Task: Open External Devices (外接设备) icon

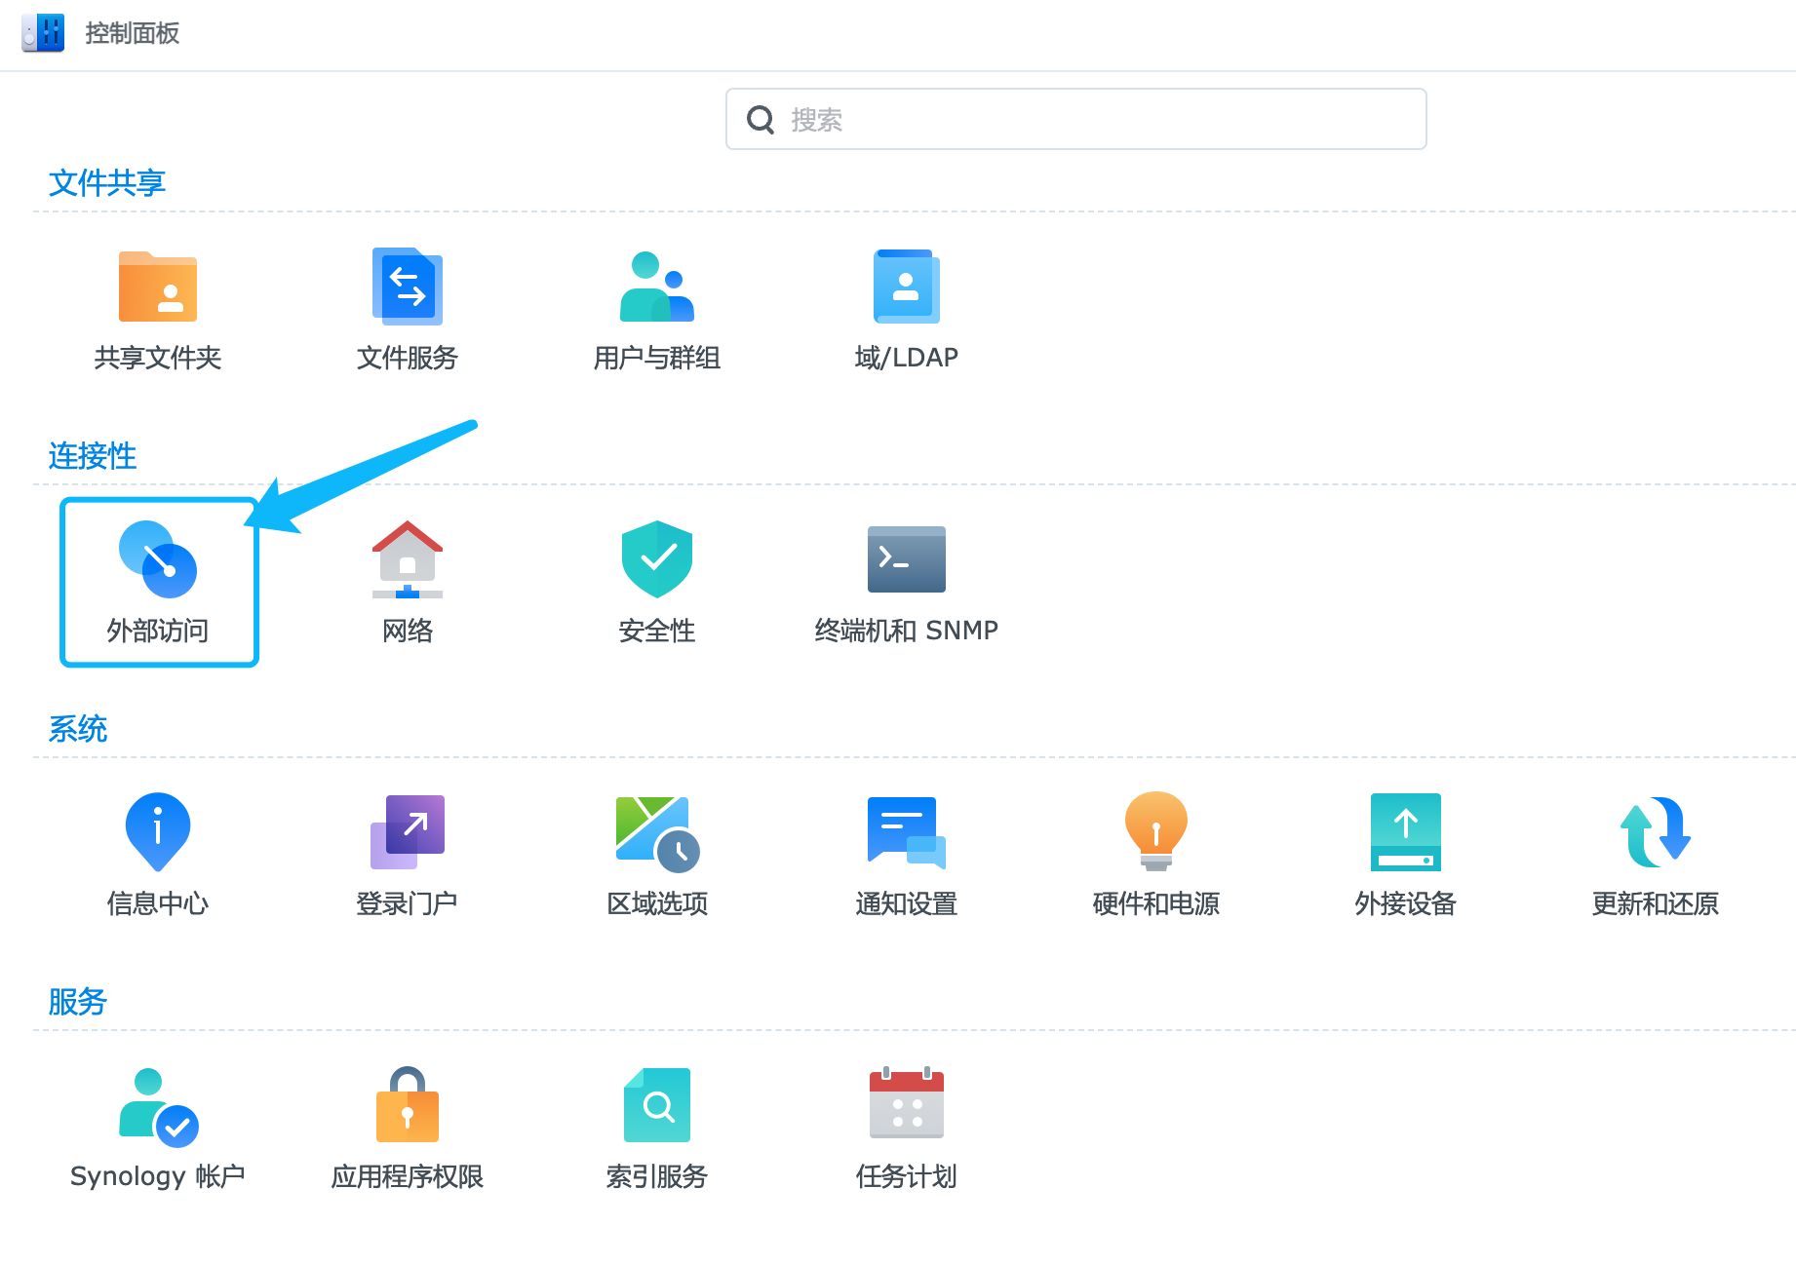Action: click(1406, 832)
